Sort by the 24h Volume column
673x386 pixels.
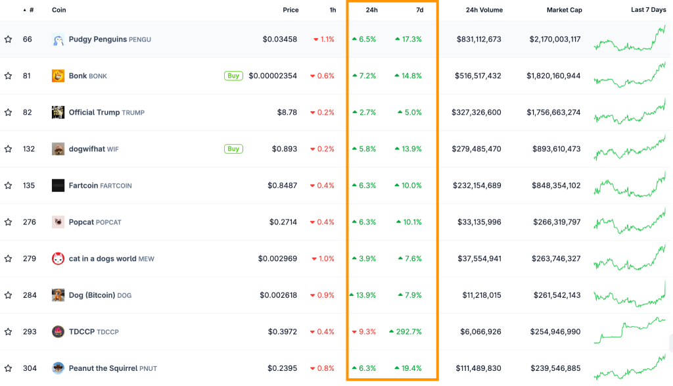point(484,10)
